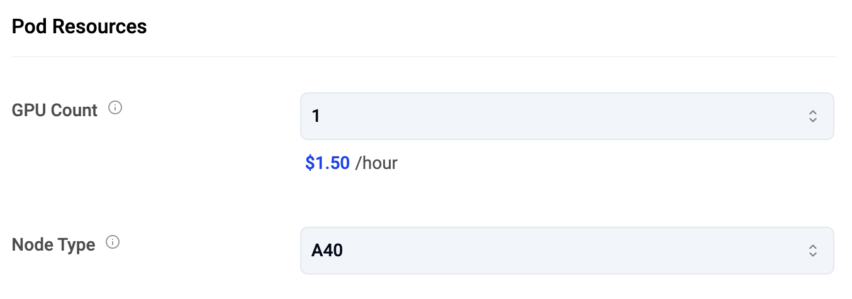Screen dimensions: 852x299
Task: Click the Node Type field label
Action: click(x=53, y=244)
